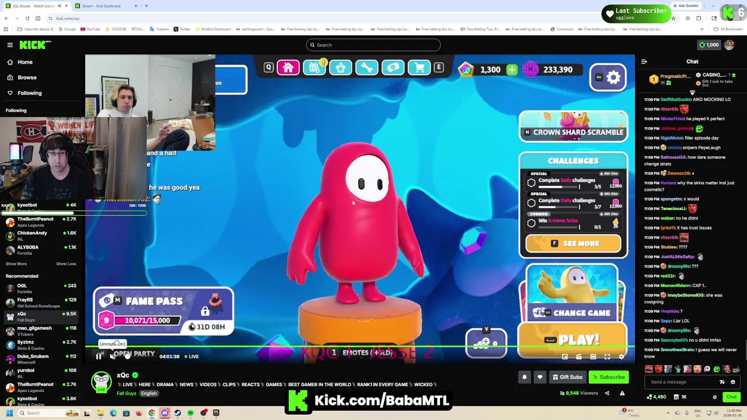Screen dimensions: 747x420
Task: Open FrayRS recommended channel
Action: tap(41, 302)
